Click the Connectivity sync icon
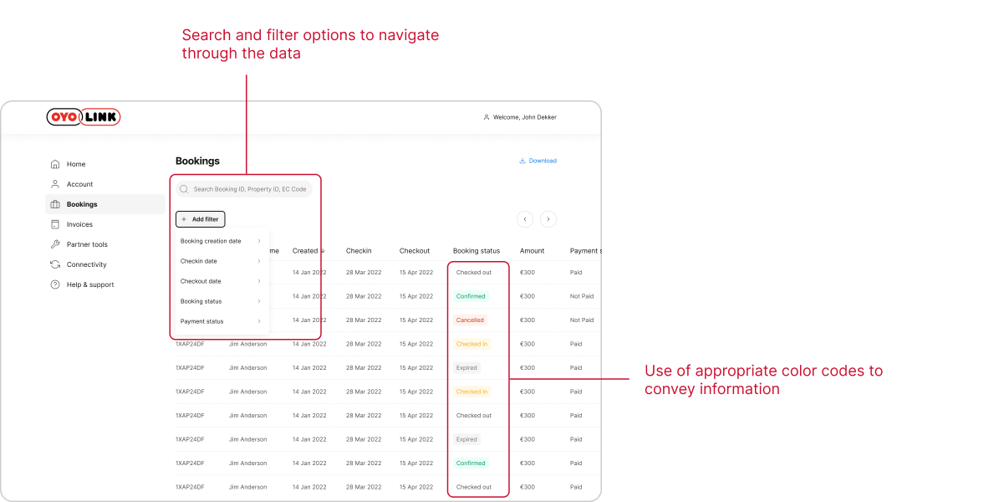 point(55,264)
